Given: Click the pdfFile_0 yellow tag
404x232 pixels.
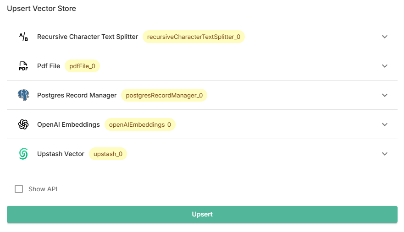Looking at the screenshot, I should [x=82, y=66].
